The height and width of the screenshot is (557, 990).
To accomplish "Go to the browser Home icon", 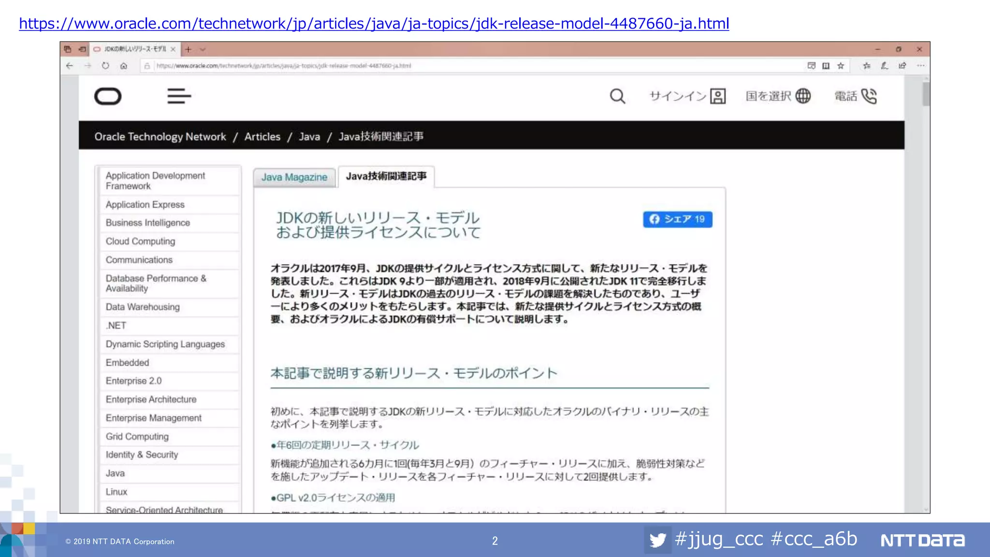I will click(x=124, y=66).
